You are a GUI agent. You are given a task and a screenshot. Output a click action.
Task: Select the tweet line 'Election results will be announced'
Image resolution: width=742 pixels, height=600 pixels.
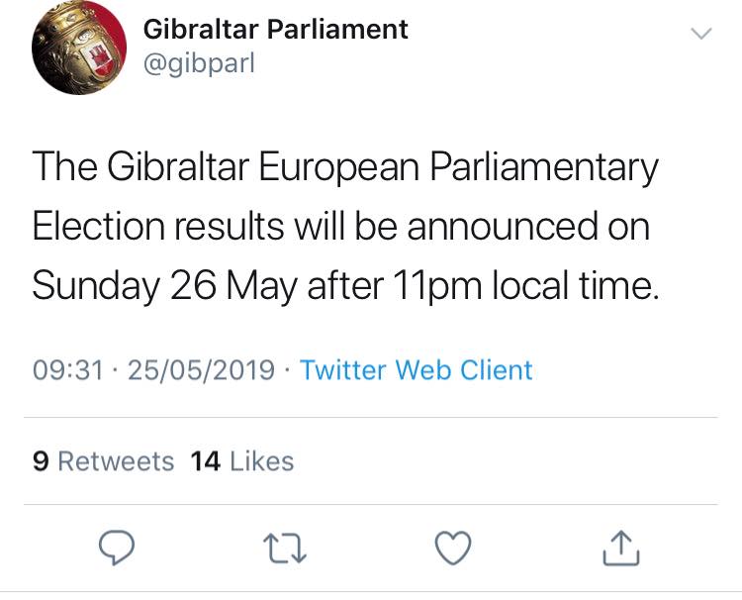click(340, 226)
